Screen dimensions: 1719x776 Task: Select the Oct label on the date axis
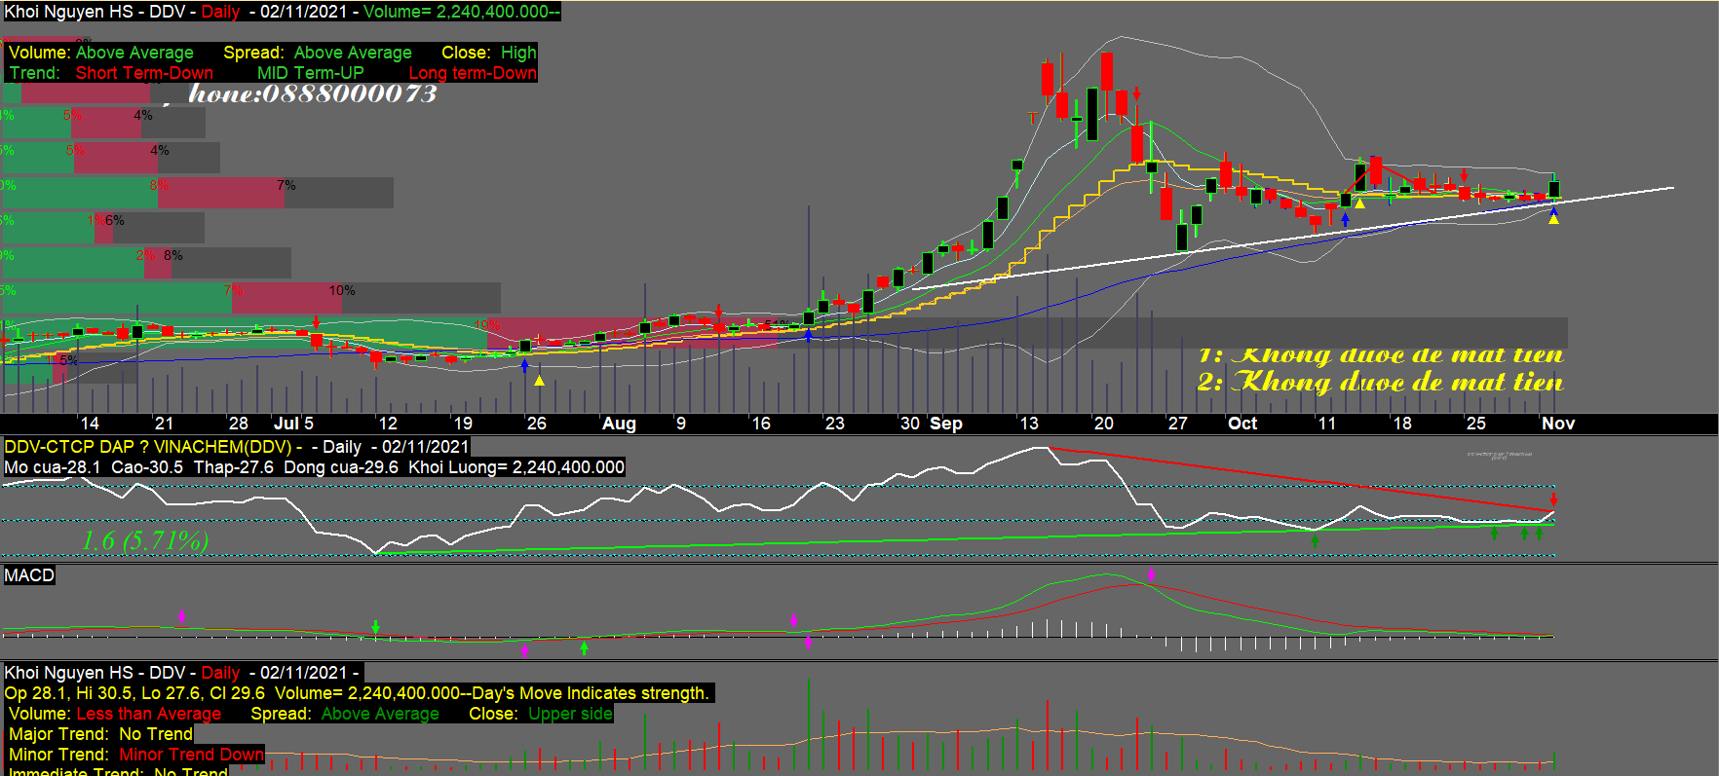click(x=1241, y=424)
